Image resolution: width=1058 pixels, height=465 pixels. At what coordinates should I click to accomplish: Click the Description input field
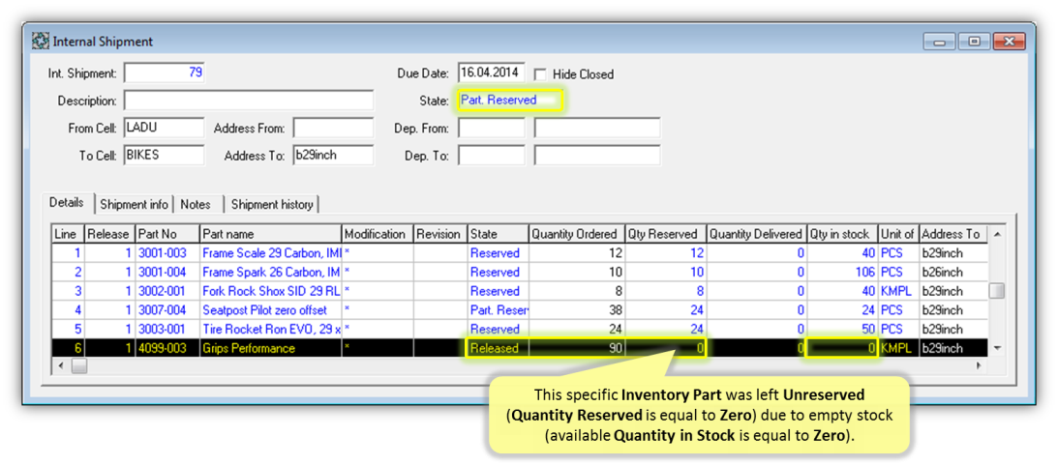coord(249,101)
